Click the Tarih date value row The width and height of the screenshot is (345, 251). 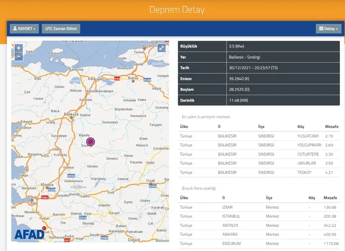(258, 68)
